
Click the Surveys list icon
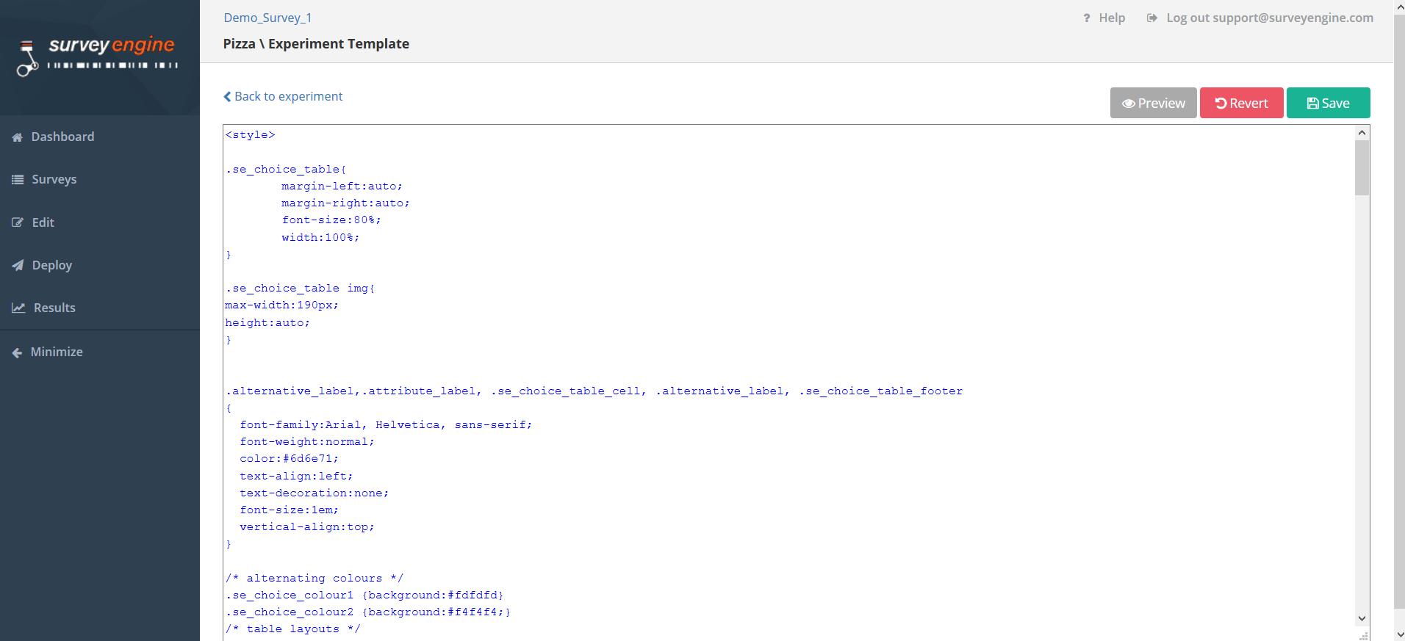[18, 180]
